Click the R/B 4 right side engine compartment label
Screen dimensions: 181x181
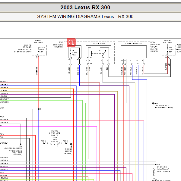(155, 47)
